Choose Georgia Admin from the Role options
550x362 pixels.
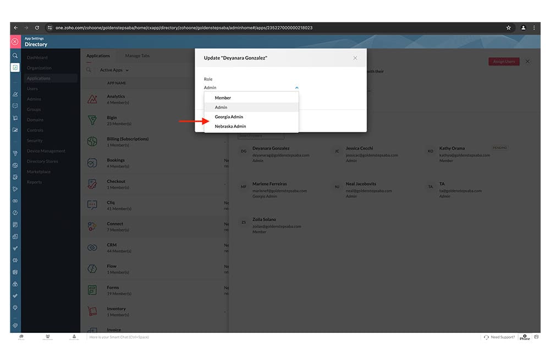pos(251,117)
